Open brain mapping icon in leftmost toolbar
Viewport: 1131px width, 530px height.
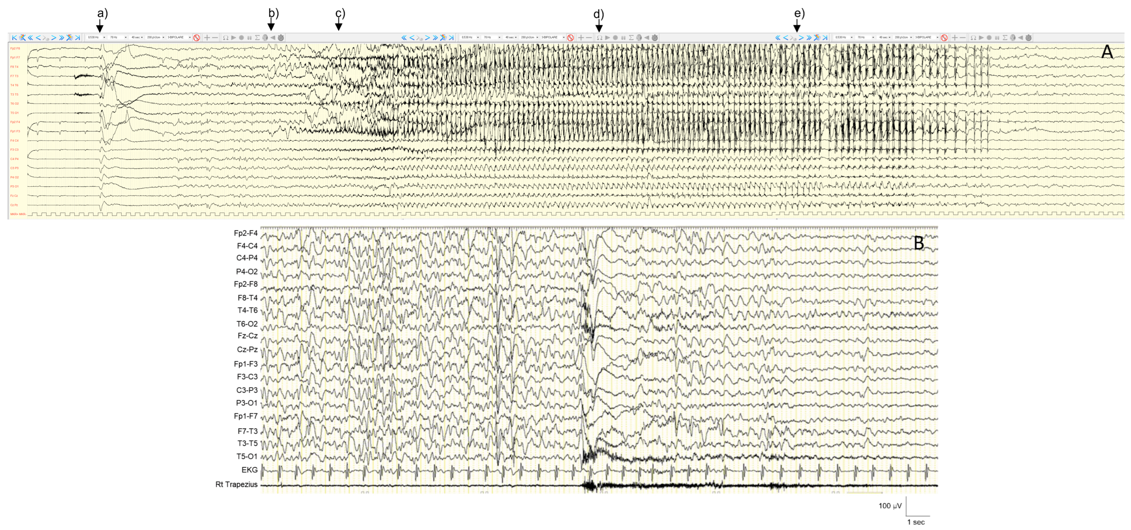(x=265, y=38)
